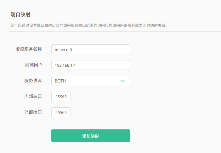Click the 添加映射 text on the submit button
The image size is (221, 153).
pyautogui.click(x=91, y=136)
